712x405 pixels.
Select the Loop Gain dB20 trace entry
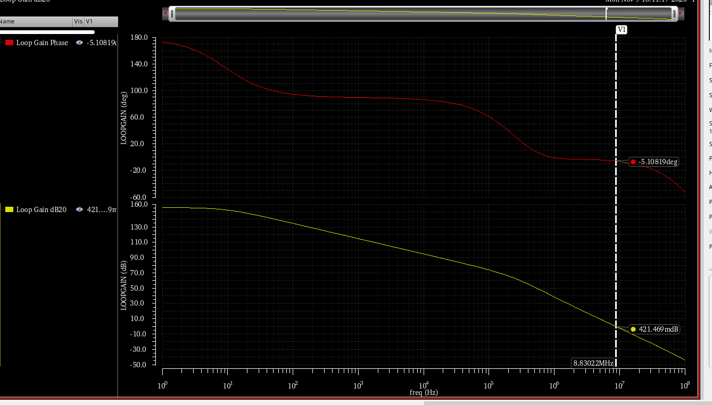pos(42,209)
